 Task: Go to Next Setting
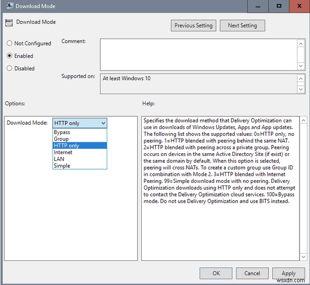coord(243,26)
